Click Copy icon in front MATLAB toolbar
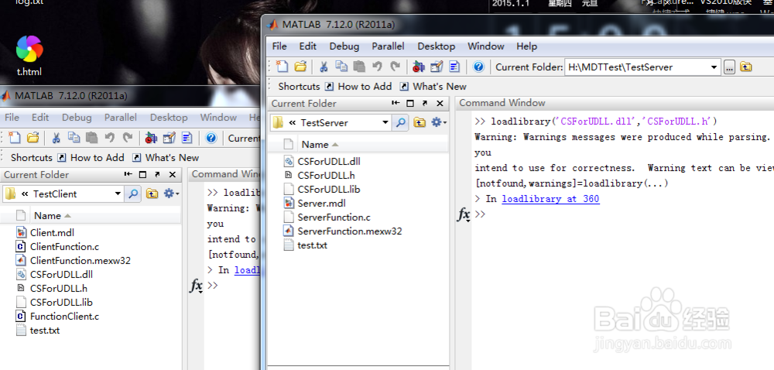Image resolution: width=774 pixels, height=370 pixels. 341,66
